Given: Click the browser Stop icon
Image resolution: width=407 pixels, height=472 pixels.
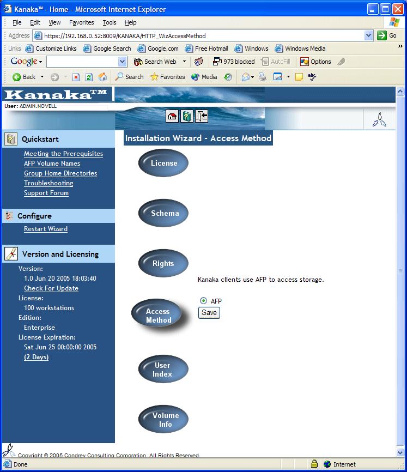Looking at the screenshot, I should pyautogui.click(x=76, y=77).
